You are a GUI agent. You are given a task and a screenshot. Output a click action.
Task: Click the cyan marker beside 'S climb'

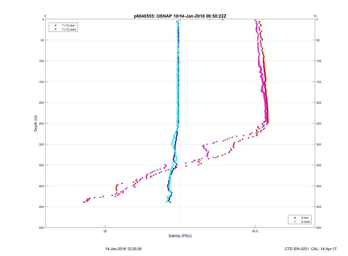coord(295,222)
